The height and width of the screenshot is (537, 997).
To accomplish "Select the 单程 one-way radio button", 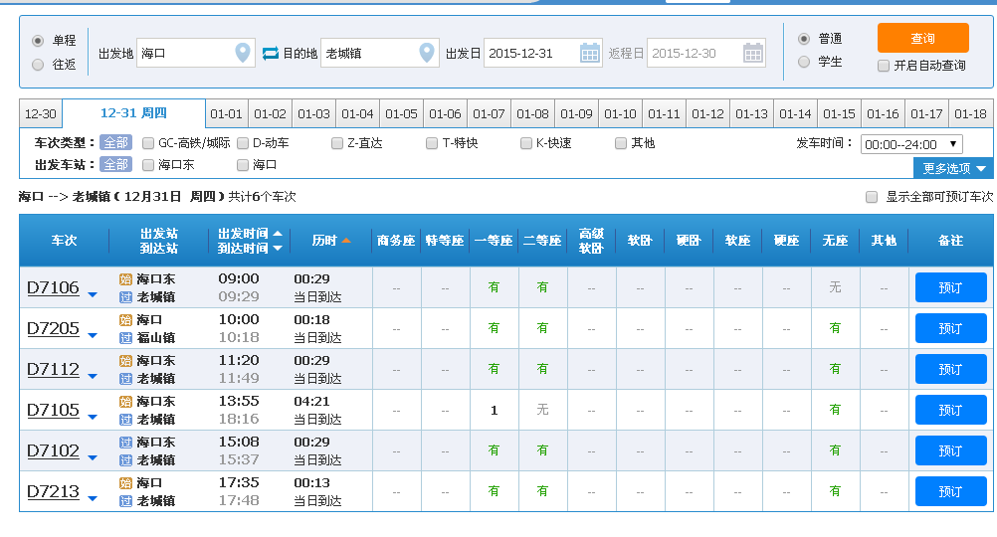I will pyautogui.click(x=38, y=41).
